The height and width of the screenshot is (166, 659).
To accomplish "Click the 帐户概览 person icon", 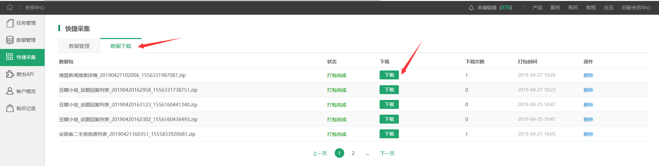I will (10, 91).
